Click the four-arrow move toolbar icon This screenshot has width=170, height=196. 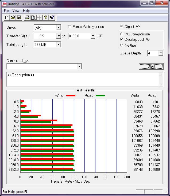(39, 17)
